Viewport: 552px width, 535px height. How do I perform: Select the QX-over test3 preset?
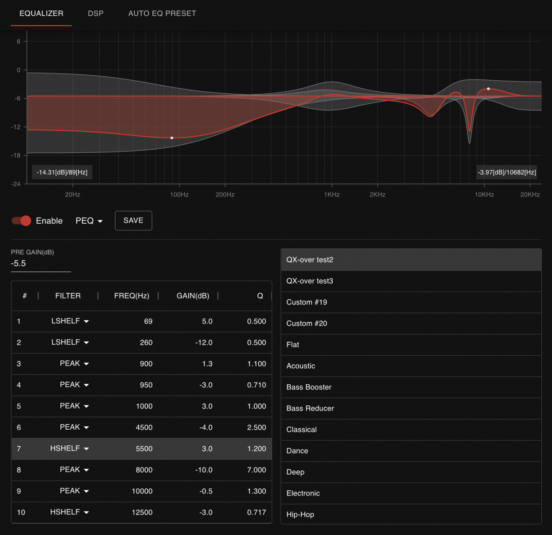coord(411,281)
